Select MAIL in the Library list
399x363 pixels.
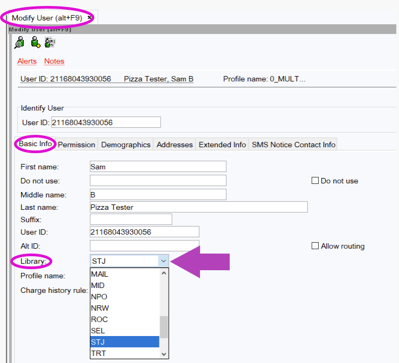pos(125,274)
